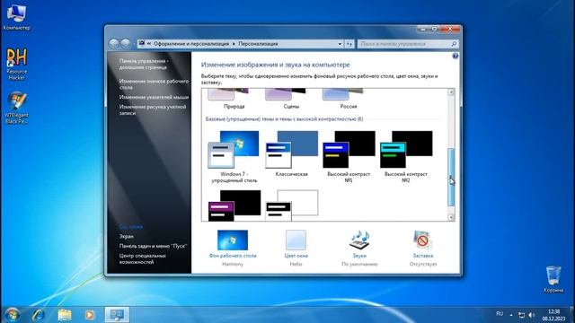Launch Windows Media Player from the taskbar
The width and height of the screenshot is (575, 323).
pos(90,315)
